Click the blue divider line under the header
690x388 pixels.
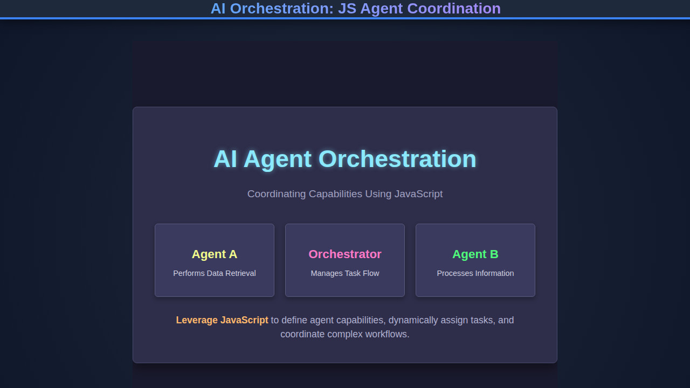click(x=345, y=19)
